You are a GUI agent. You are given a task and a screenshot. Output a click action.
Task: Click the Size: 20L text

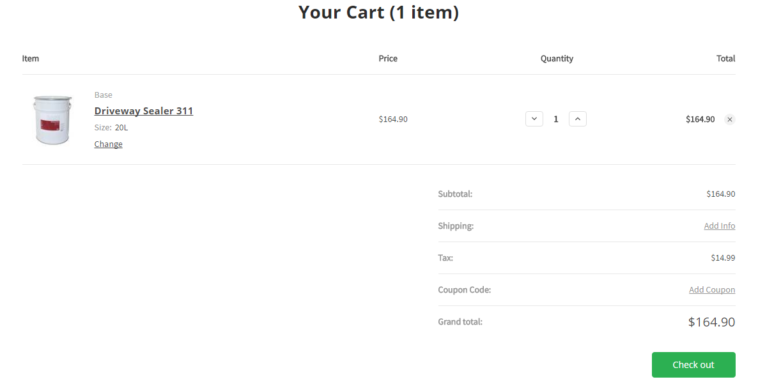point(111,128)
